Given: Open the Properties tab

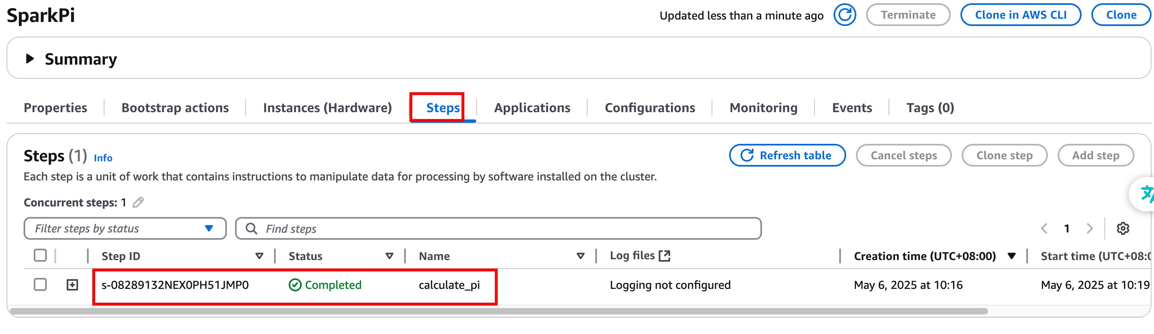Looking at the screenshot, I should 56,107.
